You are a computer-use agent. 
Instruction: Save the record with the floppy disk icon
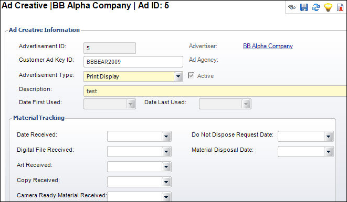(x=304, y=7)
